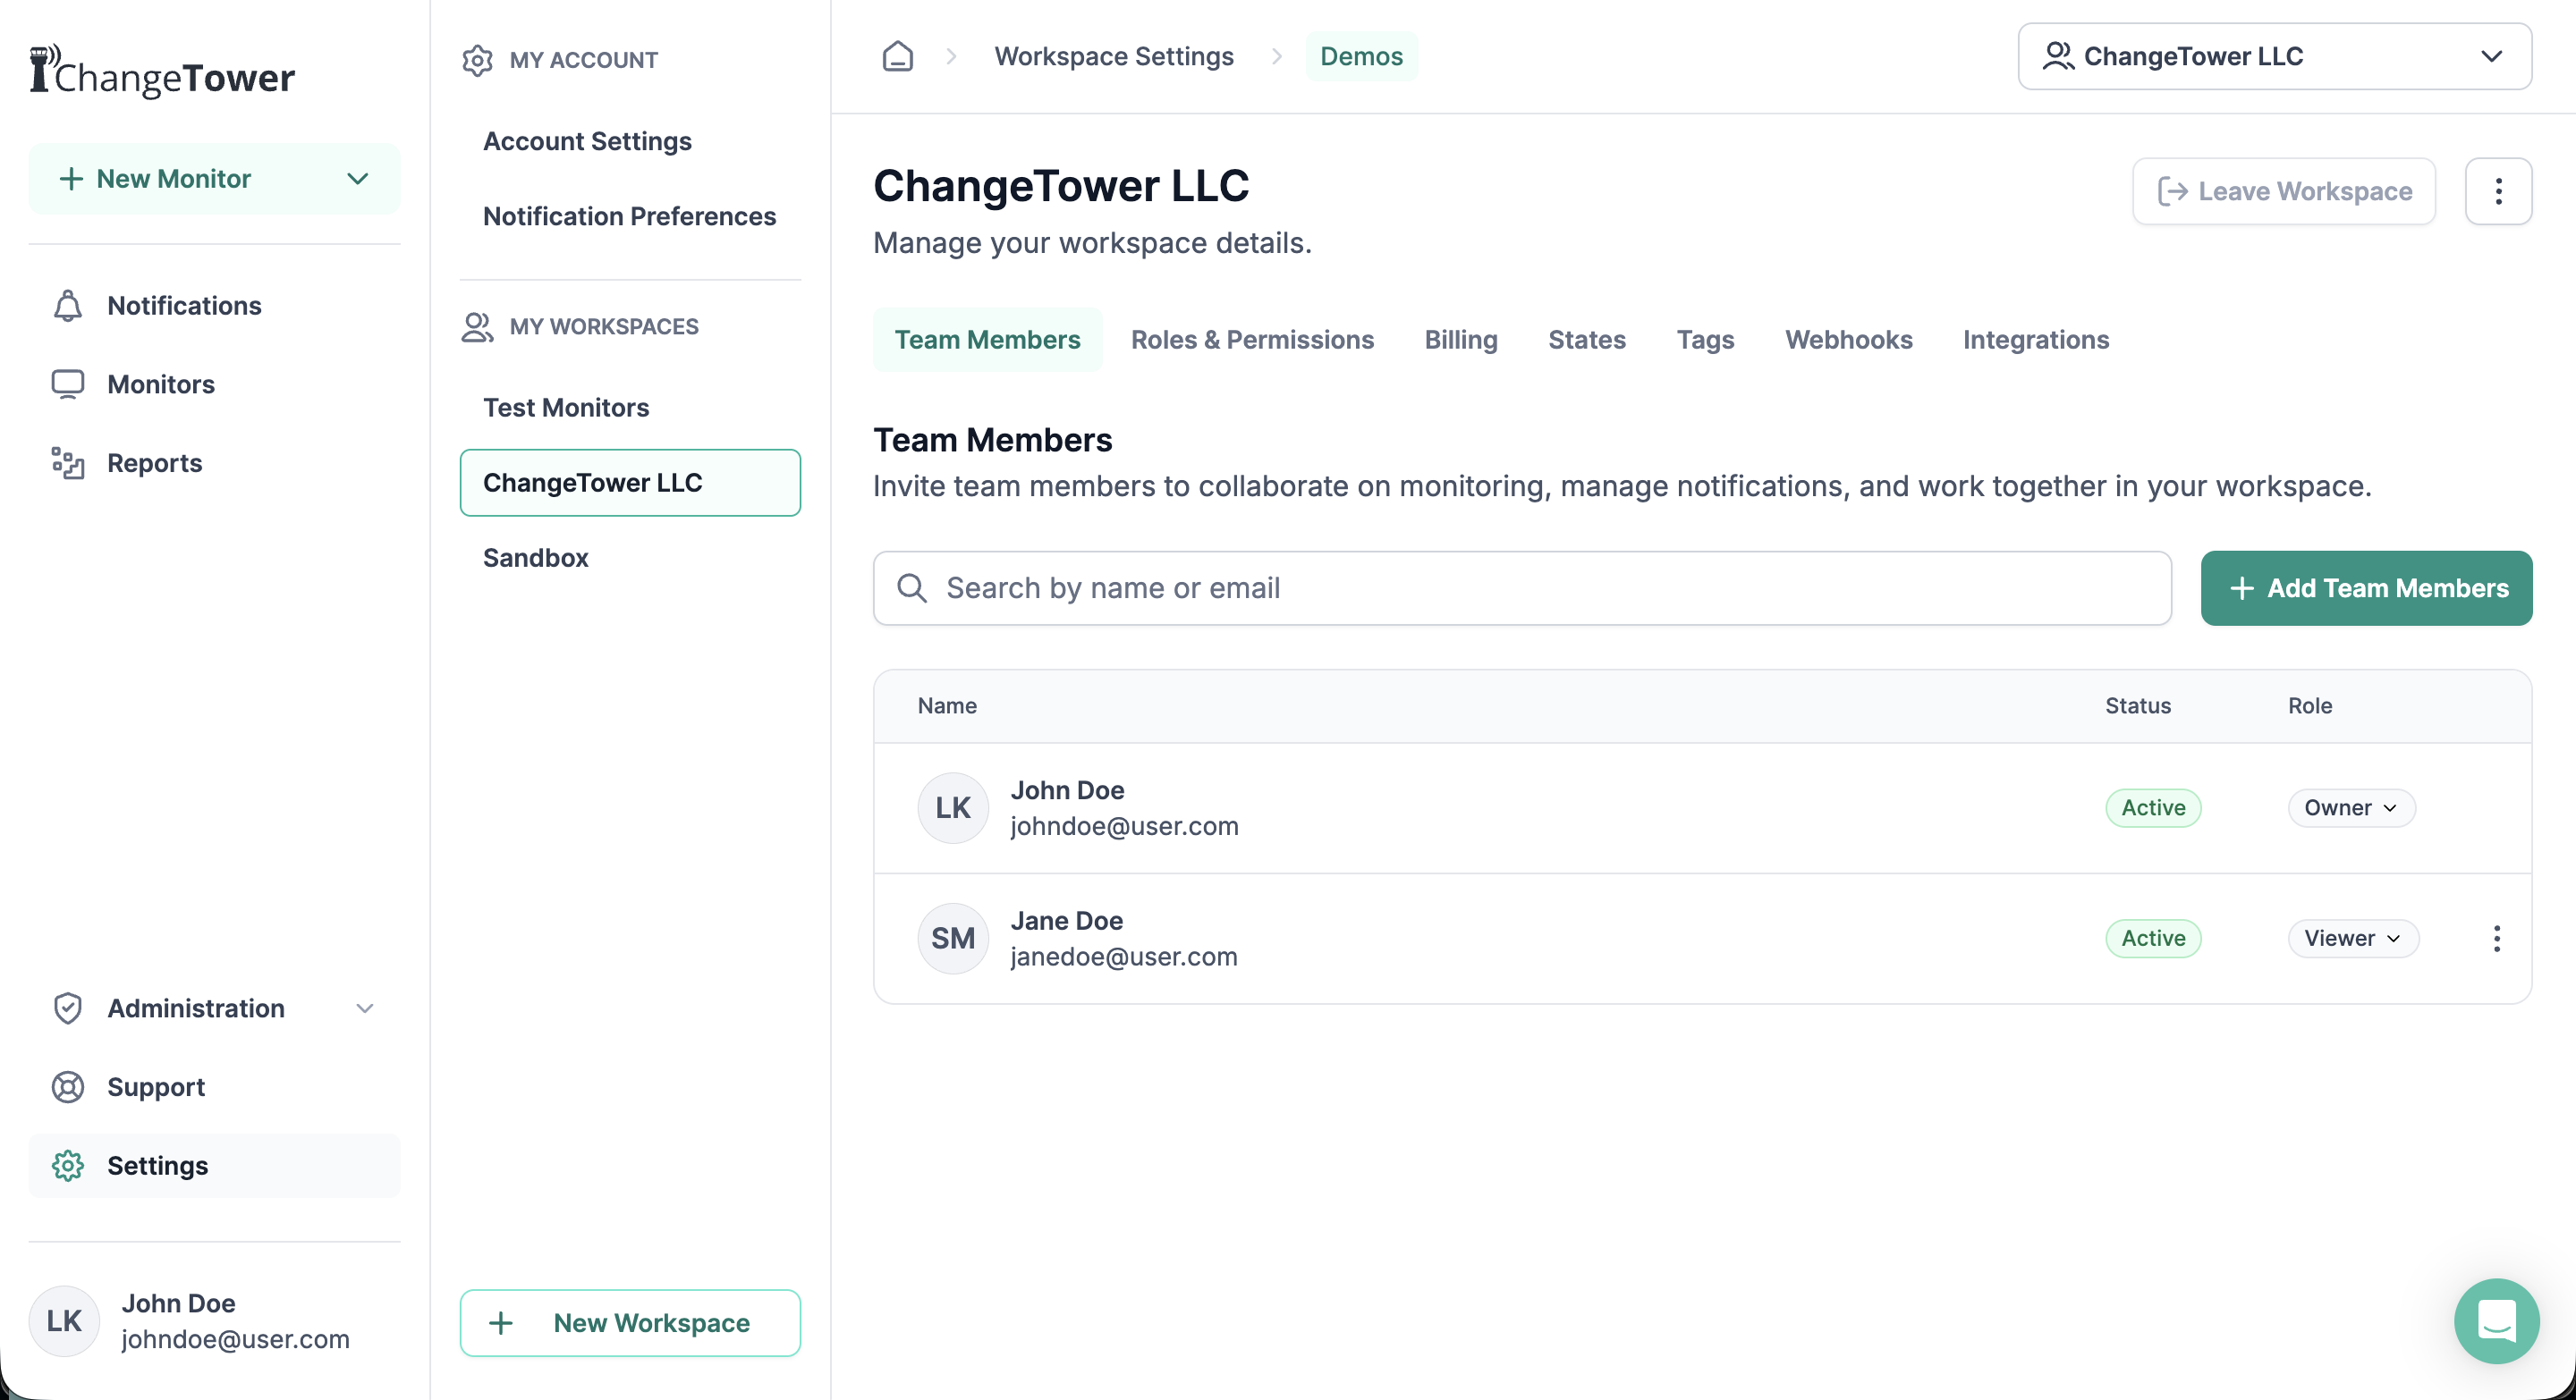2576x1400 pixels.
Task: Open the Integrations tab
Action: click(x=2035, y=340)
